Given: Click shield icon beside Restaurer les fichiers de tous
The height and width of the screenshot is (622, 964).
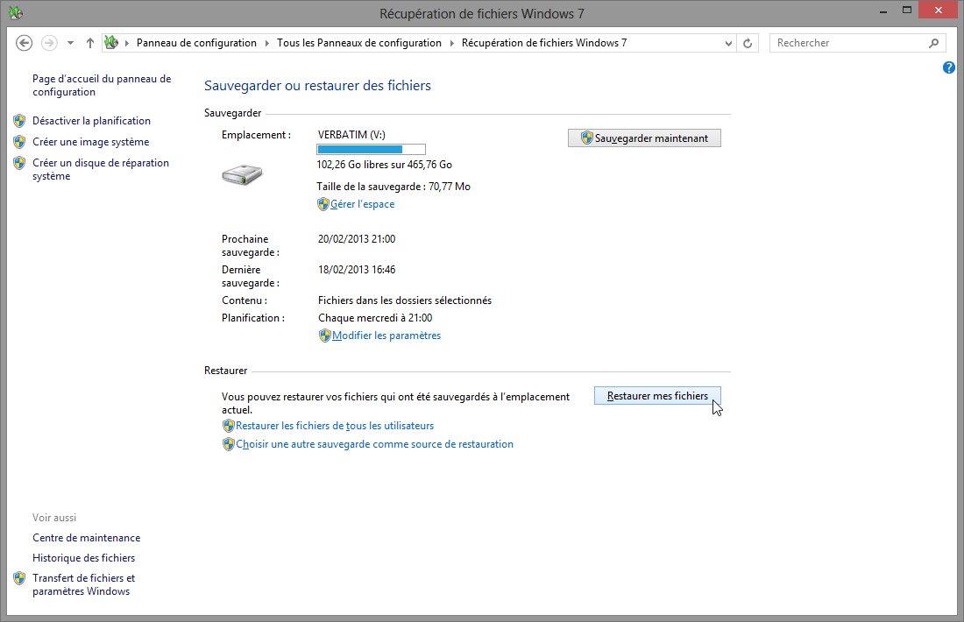Looking at the screenshot, I should [x=229, y=426].
